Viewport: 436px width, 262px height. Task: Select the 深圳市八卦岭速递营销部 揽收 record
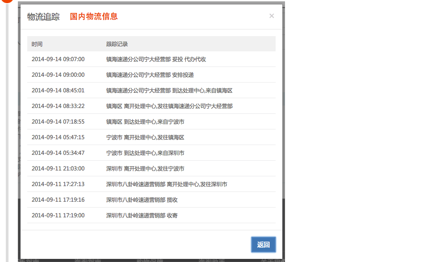click(142, 200)
